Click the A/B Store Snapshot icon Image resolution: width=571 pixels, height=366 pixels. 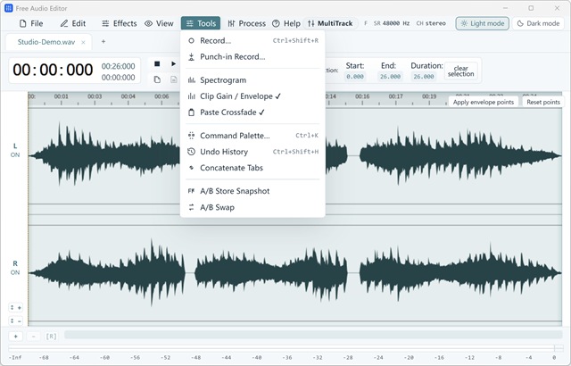[191, 191]
